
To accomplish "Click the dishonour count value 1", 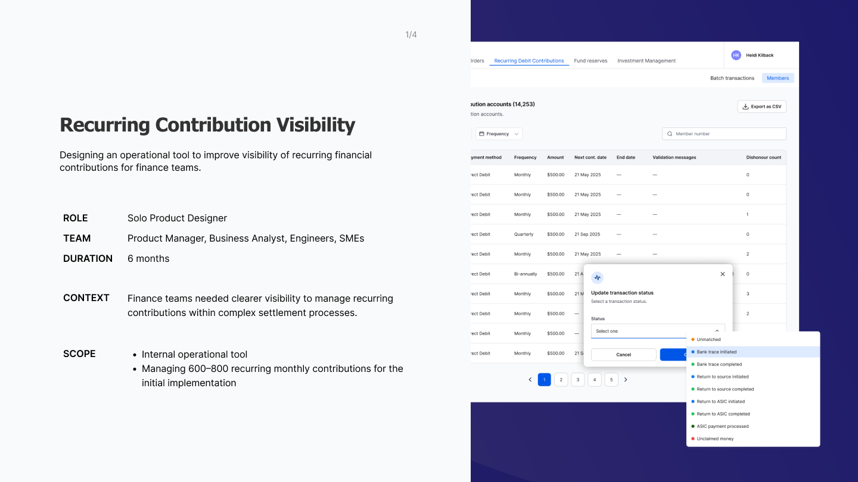I will pyautogui.click(x=748, y=214).
